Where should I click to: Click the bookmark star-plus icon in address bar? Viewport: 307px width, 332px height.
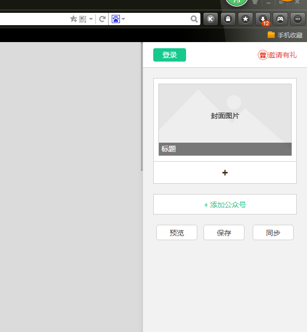pyautogui.click(x=74, y=19)
